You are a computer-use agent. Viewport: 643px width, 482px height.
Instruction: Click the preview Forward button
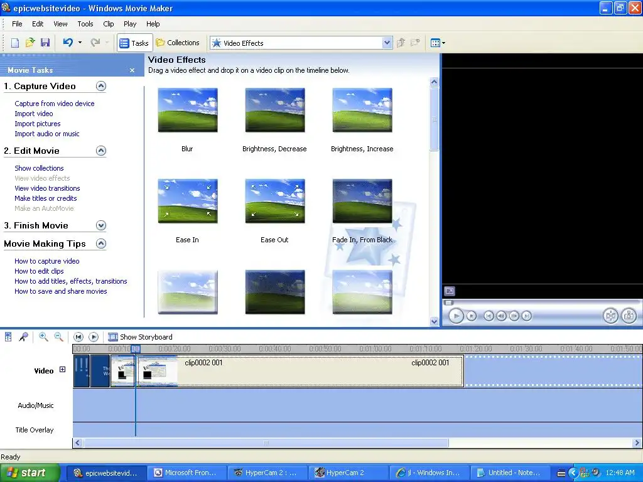[x=527, y=316]
